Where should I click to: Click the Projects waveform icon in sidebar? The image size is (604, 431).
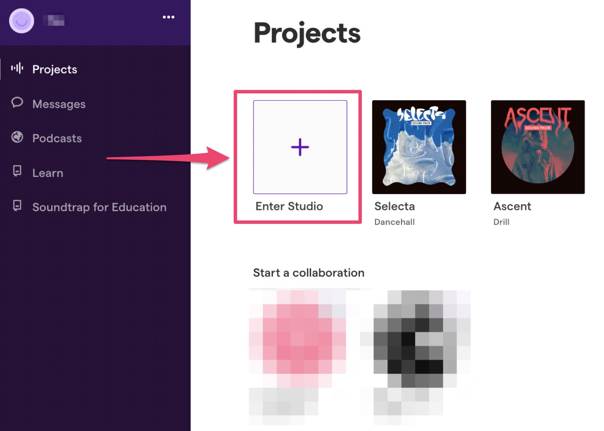17,68
